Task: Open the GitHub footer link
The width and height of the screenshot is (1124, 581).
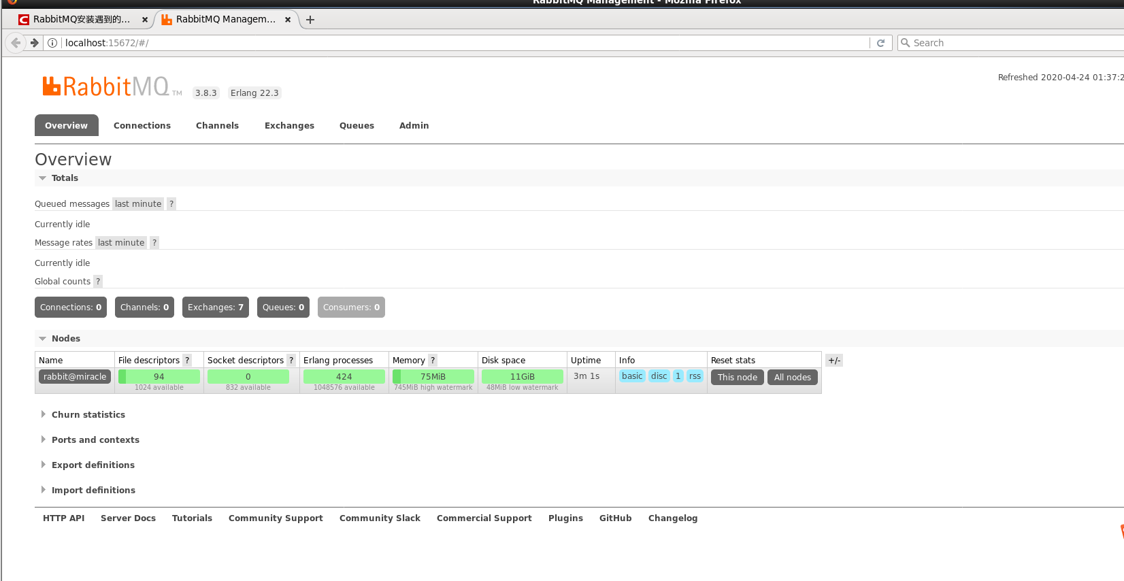Action: pyautogui.click(x=616, y=518)
